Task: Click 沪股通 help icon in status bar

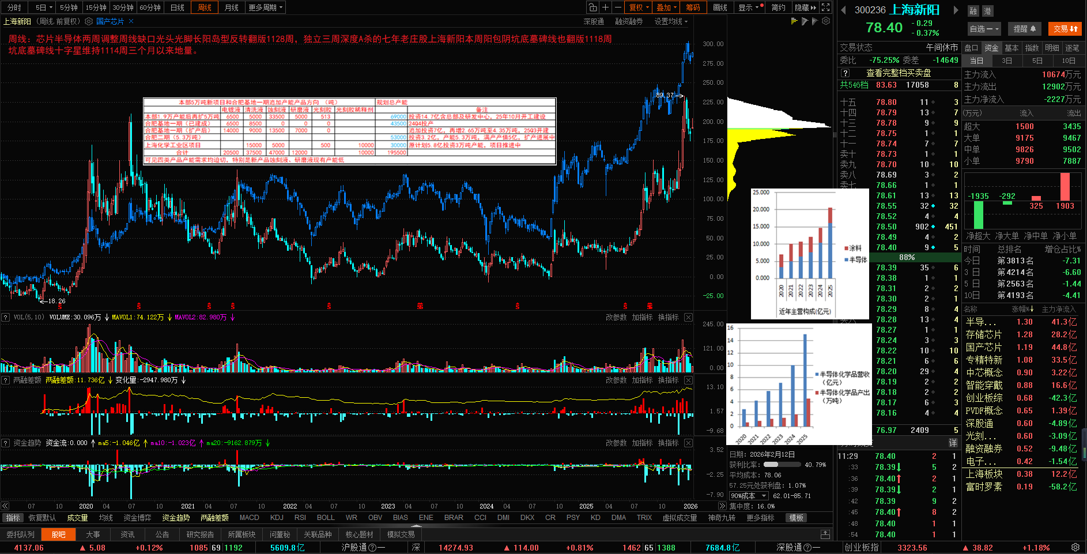Action: coord(372,548)
